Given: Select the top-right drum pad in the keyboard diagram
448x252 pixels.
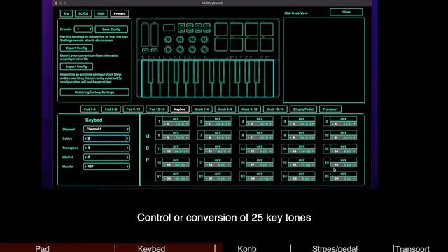Looking at the screenshot, I should tap(267, 29).
